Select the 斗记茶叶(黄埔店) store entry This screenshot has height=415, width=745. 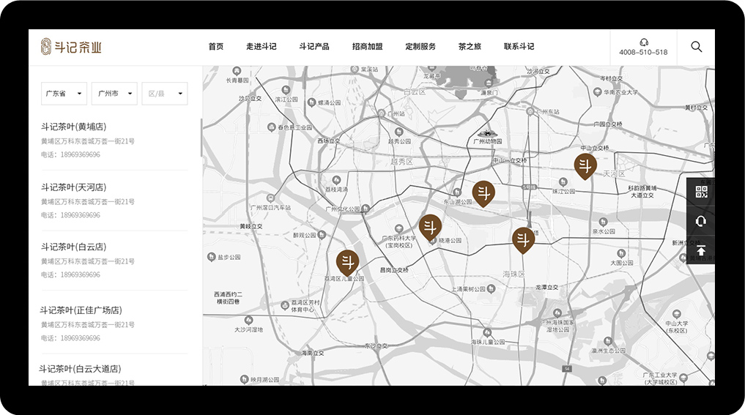tap(73, 127)
